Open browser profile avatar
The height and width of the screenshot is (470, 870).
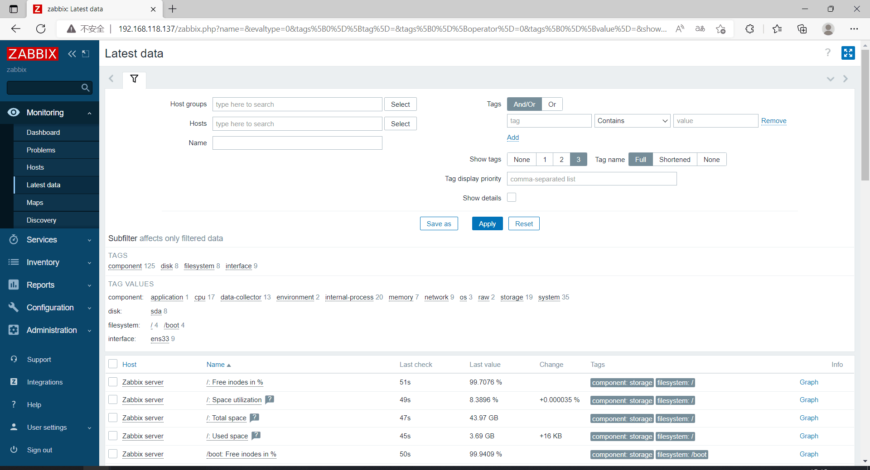coord(828,29)
